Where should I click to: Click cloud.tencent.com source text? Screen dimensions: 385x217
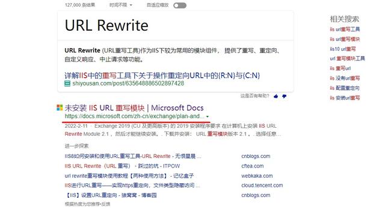[262, 185]
